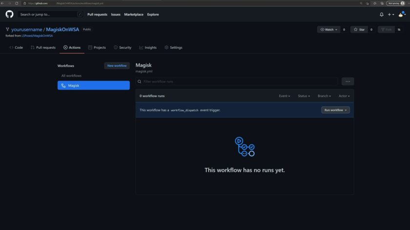Click the three-dots workflow options button
The height and width of the screenshot is (230, 410).
(x=348, y=81)
